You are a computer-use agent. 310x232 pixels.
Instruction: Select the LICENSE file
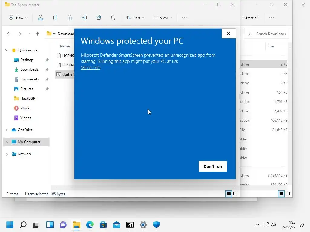(x=65, y=56)
